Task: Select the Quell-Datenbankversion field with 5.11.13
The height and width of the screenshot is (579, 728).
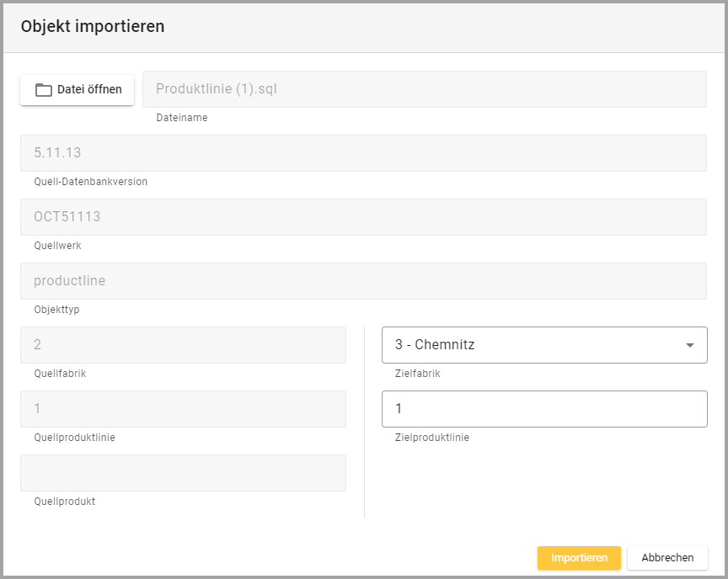Action: tap(363, 153)
